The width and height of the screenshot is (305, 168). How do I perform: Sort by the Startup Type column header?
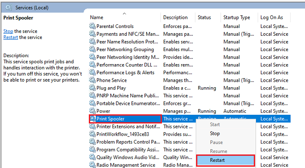[237, 17]
